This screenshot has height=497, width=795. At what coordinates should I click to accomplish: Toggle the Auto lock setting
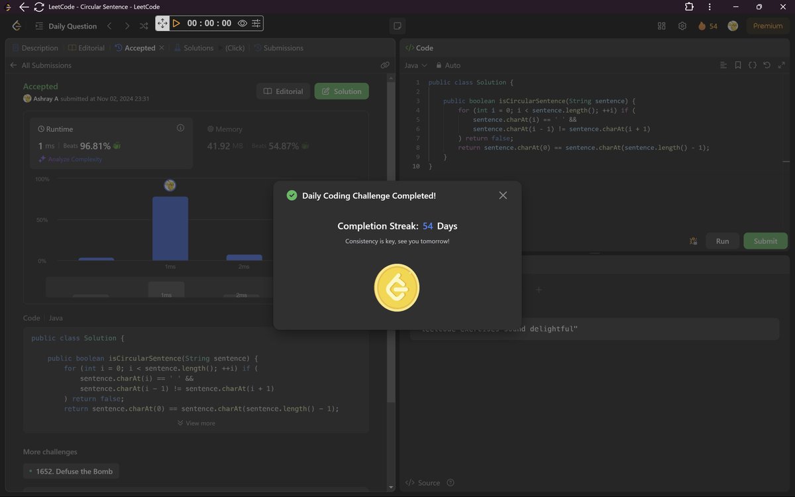point(447,65)
